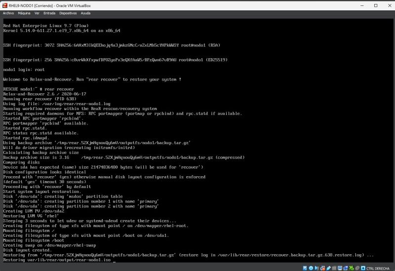Click the 'Relax-and-Recover 2.6 / 2020-06-17' line
The height and width of the screenshot is (271, 395).
pos(44,94)
